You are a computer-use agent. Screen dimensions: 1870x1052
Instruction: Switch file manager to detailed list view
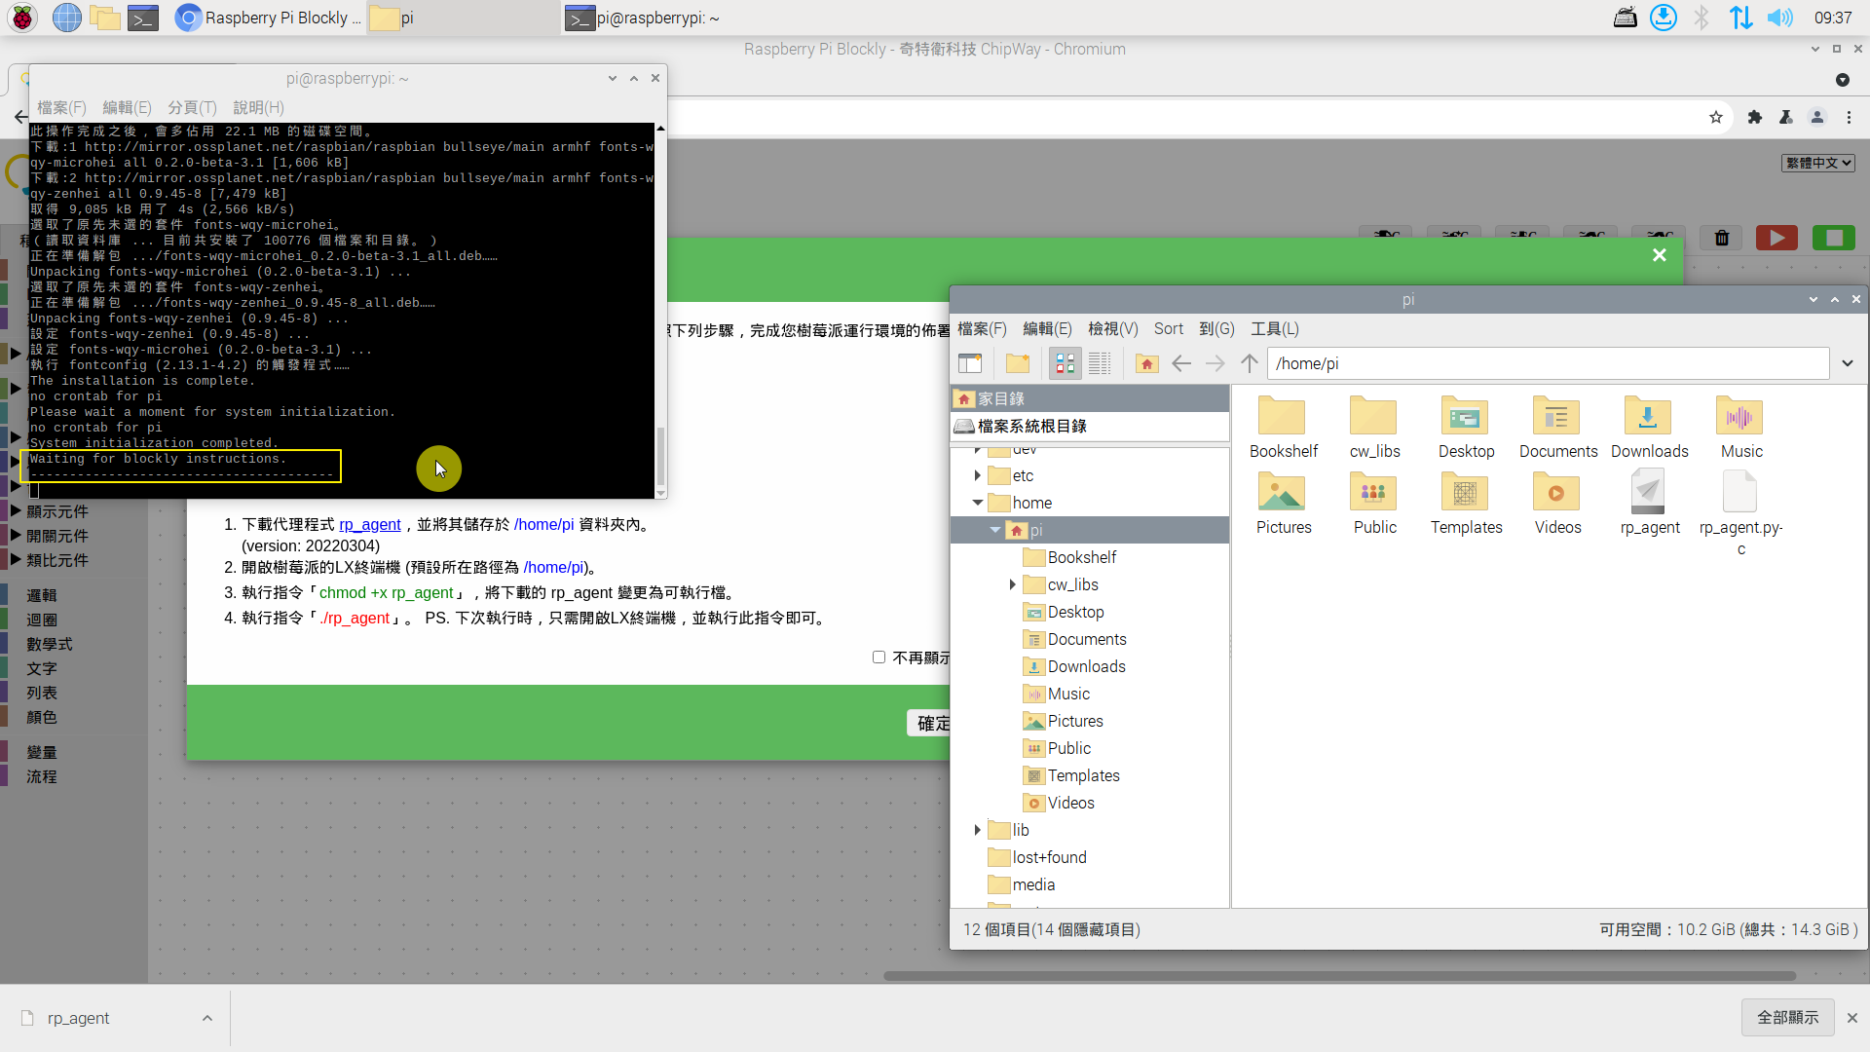tap(1100, 363)
